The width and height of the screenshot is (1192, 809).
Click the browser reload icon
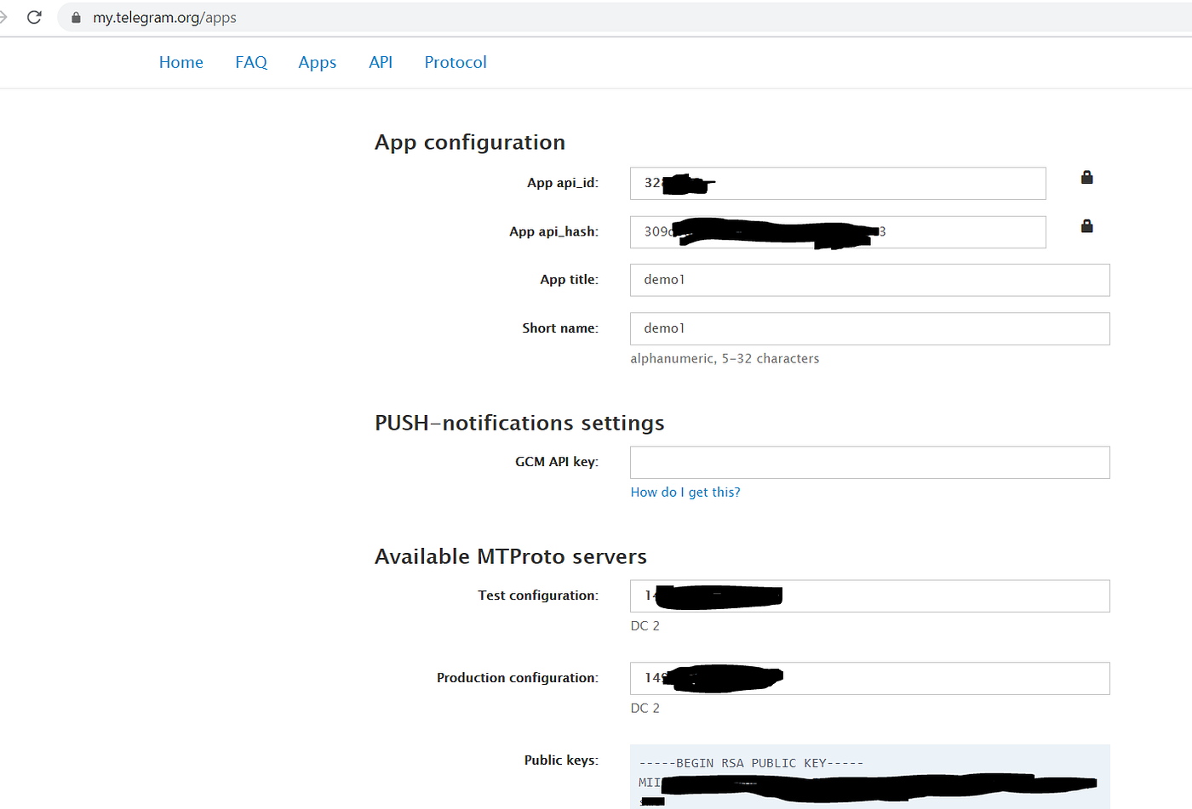[x=34, y=17]
